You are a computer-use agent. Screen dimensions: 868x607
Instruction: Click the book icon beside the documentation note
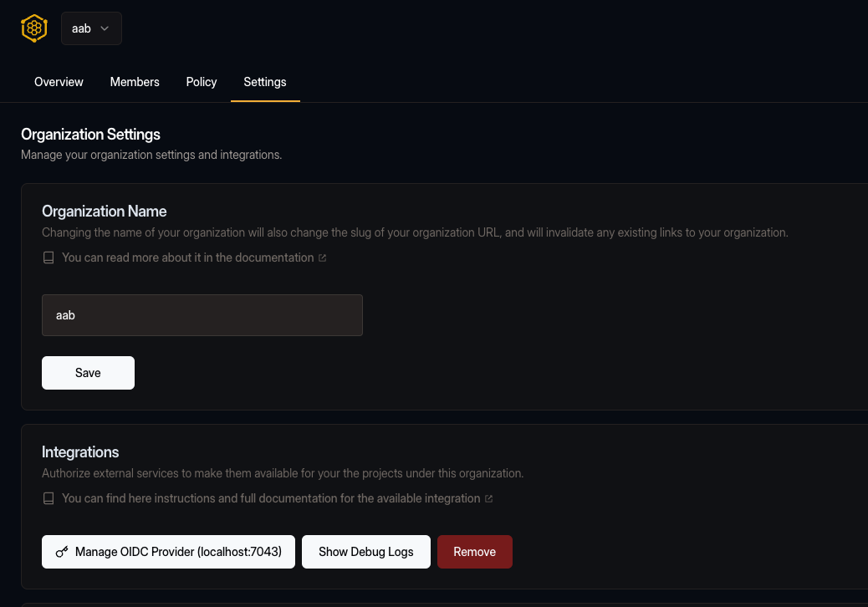pos(49,258)
